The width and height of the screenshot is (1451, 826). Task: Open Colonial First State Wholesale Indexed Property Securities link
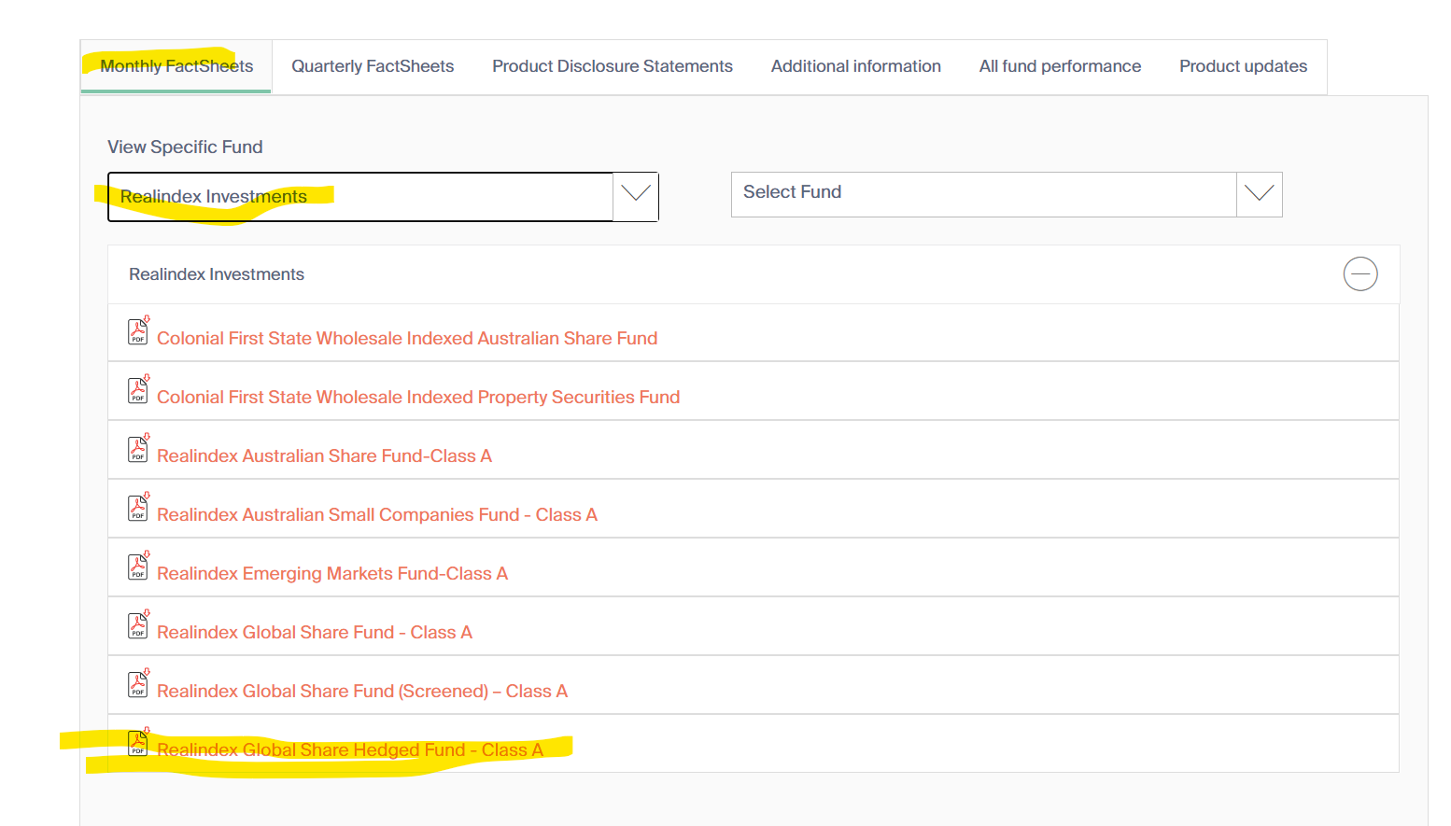[x=418, y=398]
